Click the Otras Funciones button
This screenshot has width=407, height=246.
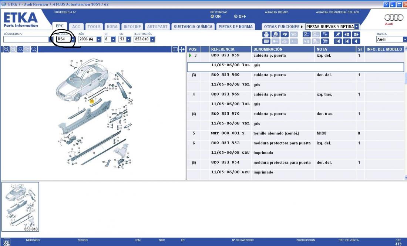pyautogui.click(x=283, y=27)
